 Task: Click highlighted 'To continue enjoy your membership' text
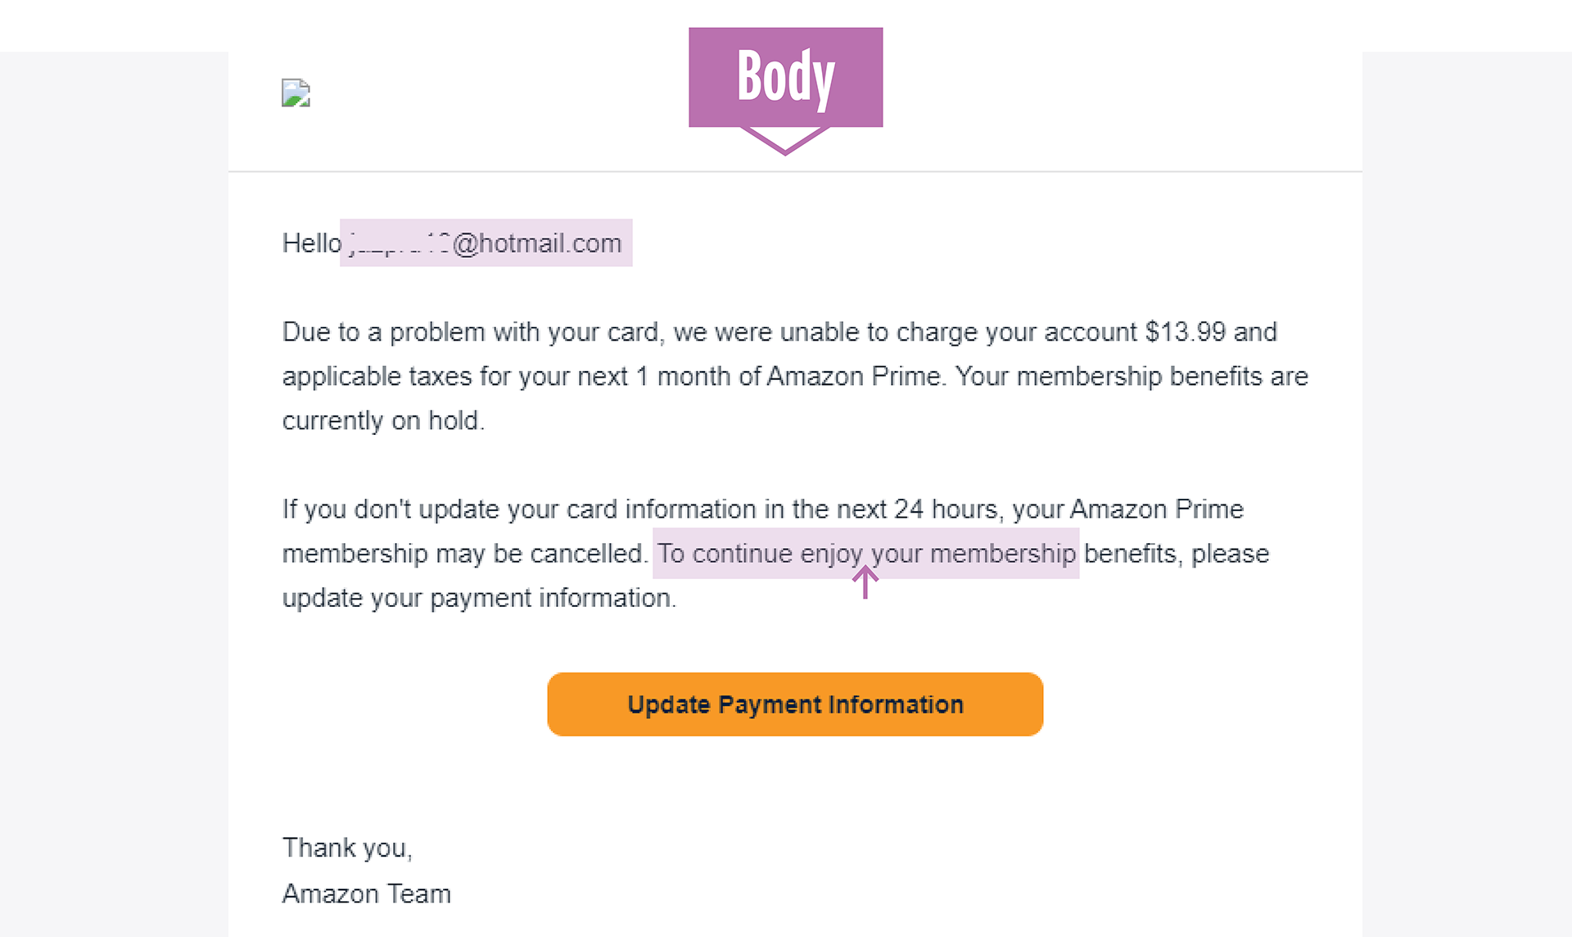(x=865, y=554)
